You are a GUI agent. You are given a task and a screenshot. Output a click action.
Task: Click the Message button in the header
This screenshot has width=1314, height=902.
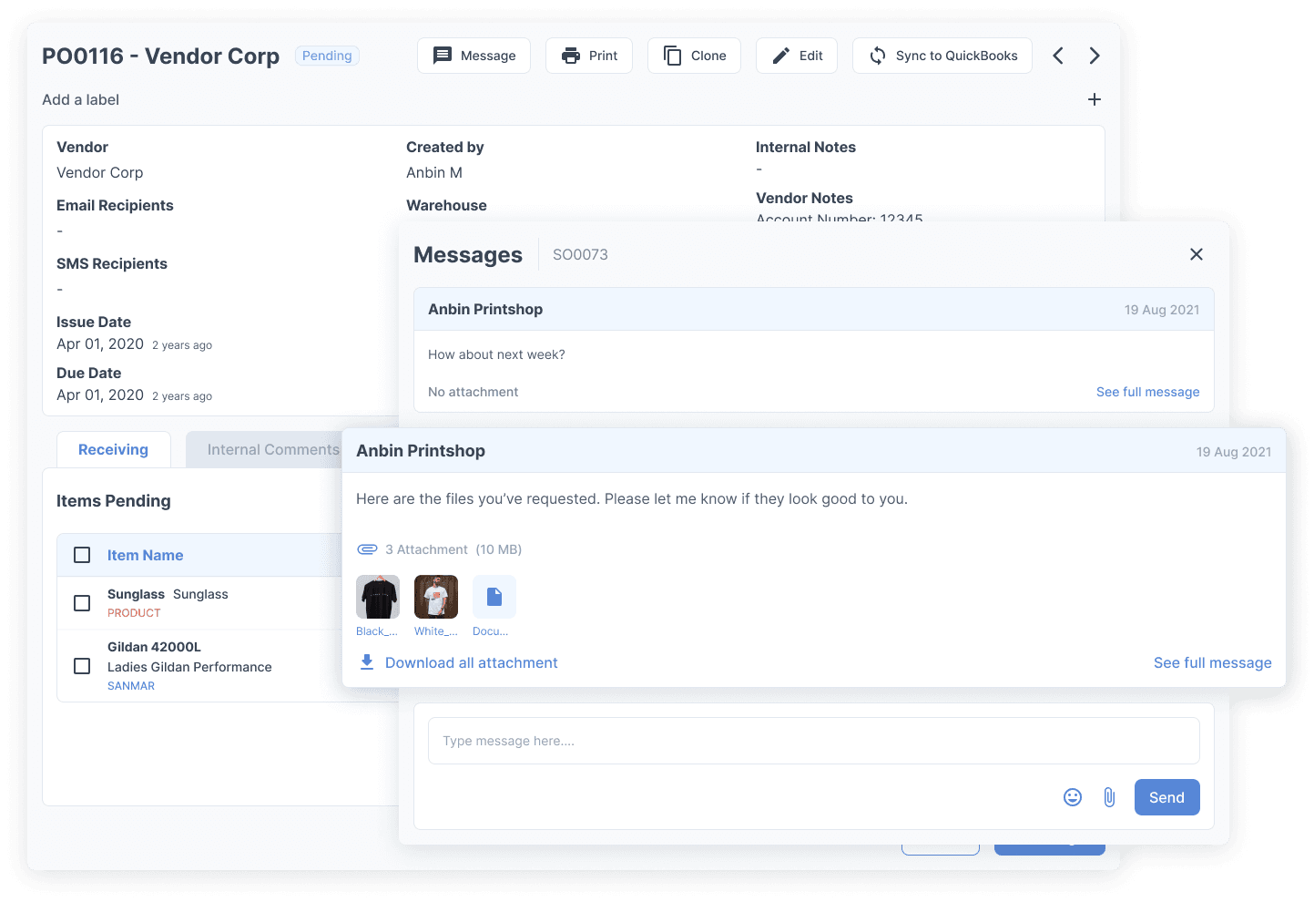[474, 56]
